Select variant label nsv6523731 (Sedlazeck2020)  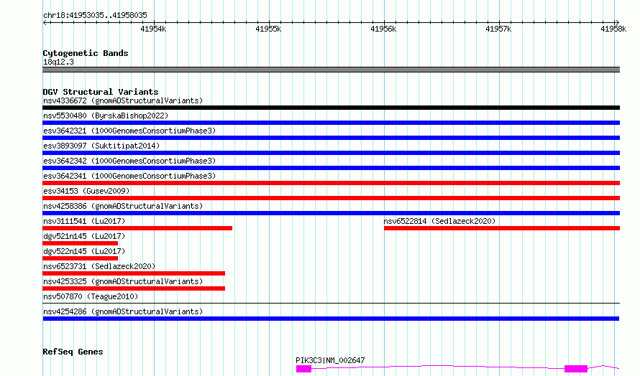click(99, 266)
